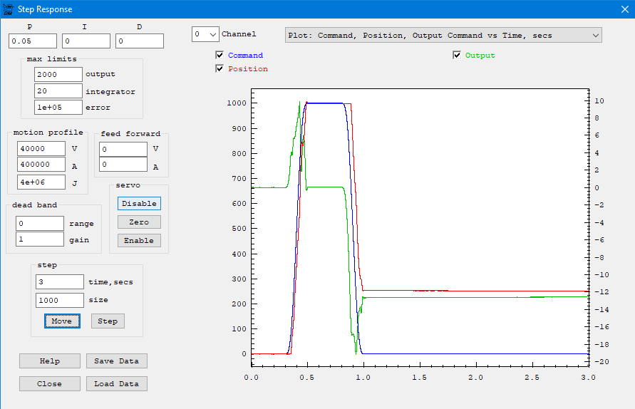Click the Move button
This screenshot has width=635, height=409.
(x=62, y=321)
